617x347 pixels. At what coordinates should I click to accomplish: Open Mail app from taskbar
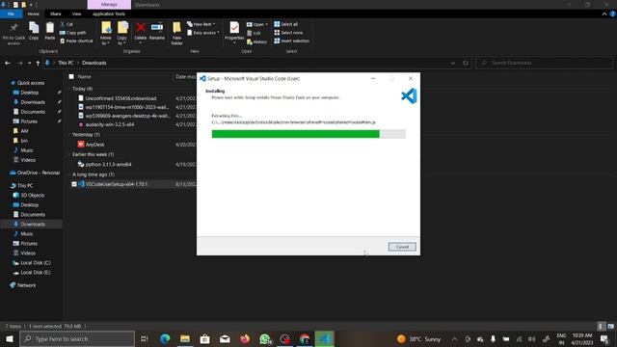225,338
